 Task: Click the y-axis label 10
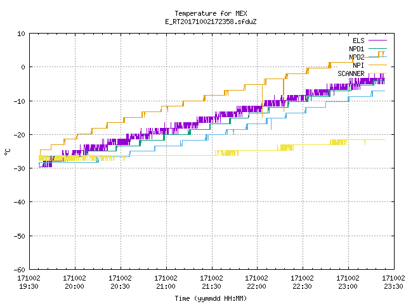(x=21, y=34)
